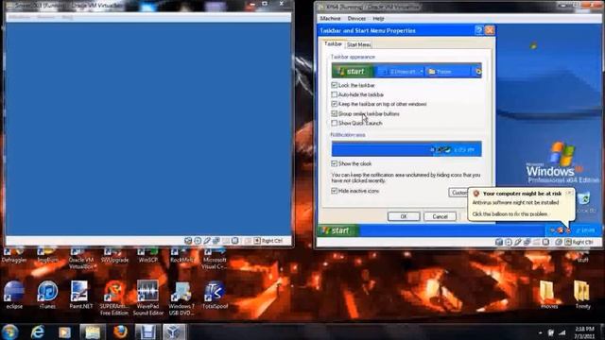Select WavePad Sound Editor desktop icon

tap(147, 298)
